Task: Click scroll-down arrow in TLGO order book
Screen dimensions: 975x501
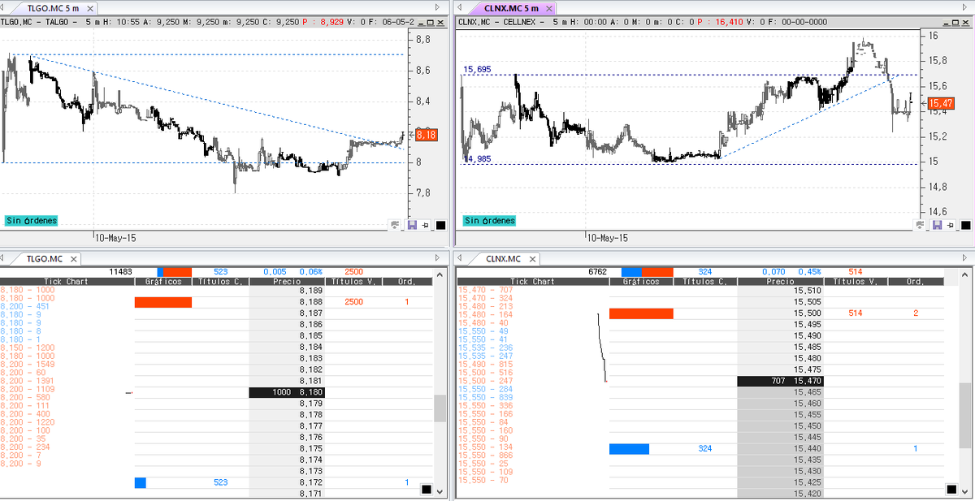Action: pyautogui.click(x=440, y=493)
